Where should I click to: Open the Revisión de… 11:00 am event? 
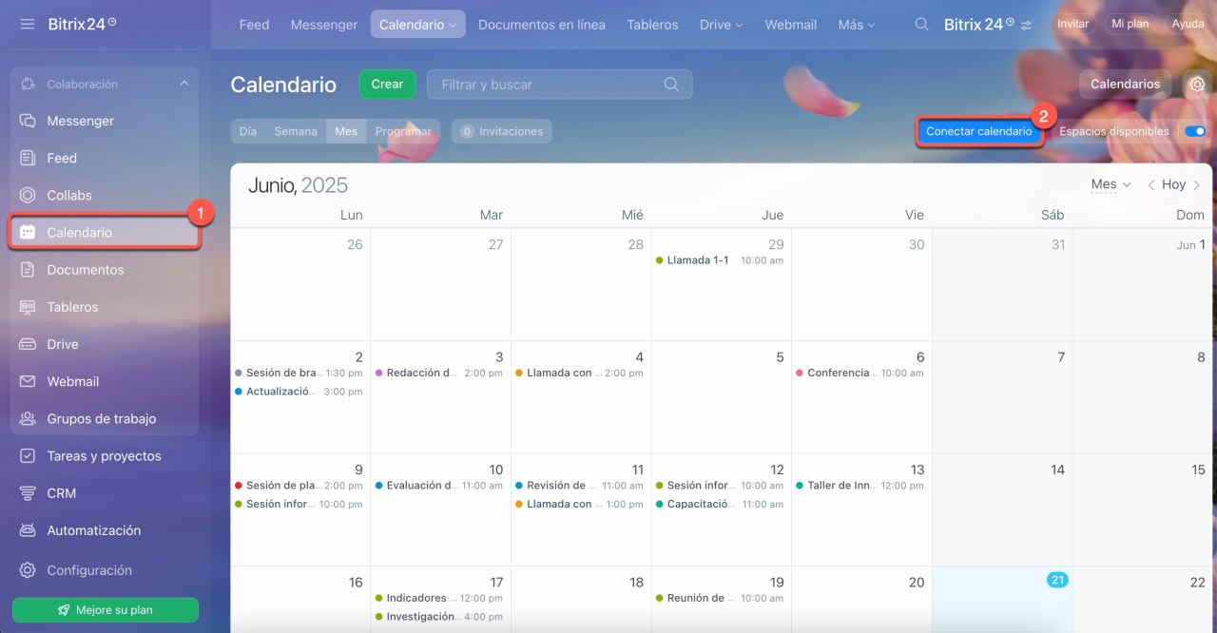pos(580,486)
